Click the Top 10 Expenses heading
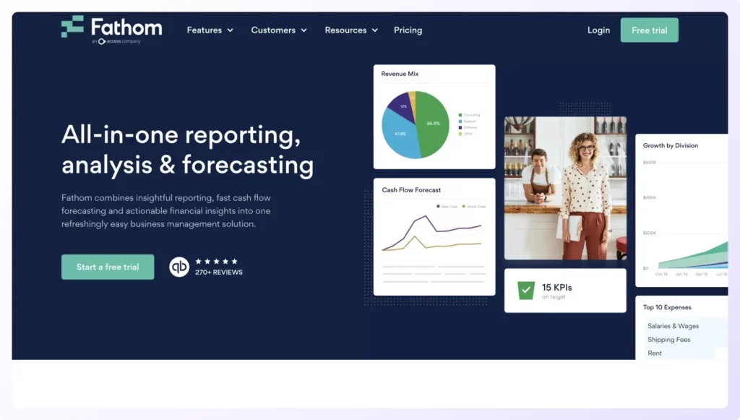Image resolution: width=740 pixels, height=420 pixels. [x=667, y=307]
